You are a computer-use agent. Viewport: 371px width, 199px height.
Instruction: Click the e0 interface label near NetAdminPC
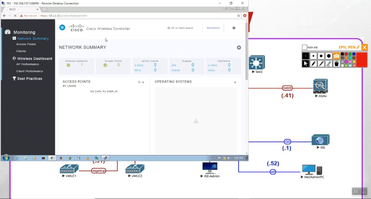pyautogui.click(x=273, y=172)
